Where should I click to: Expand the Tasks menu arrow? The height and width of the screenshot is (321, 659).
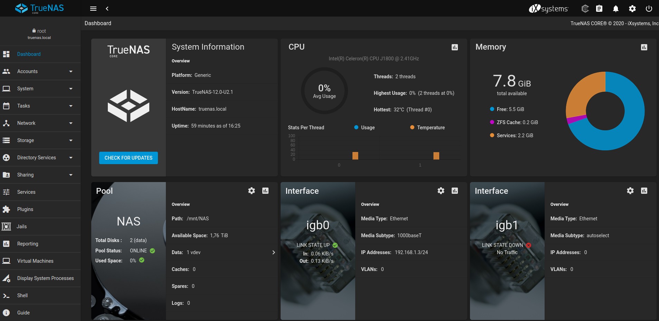point(71,106)
